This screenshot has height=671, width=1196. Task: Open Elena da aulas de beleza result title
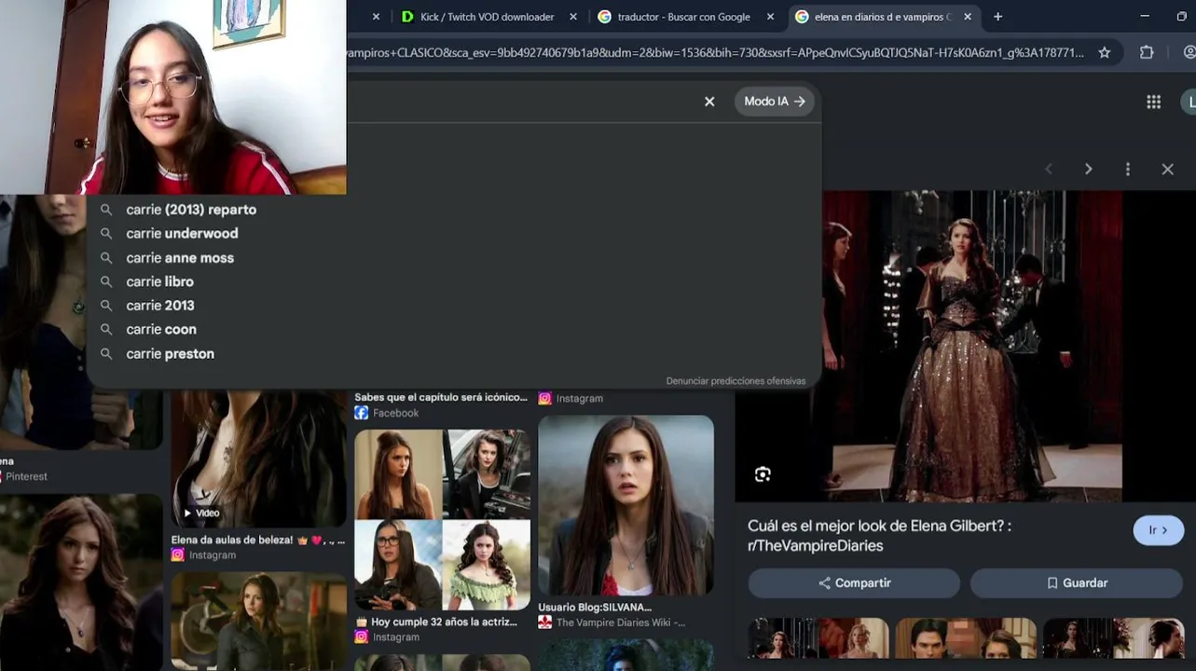[258, 541]
